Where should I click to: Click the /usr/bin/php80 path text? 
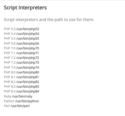coord(28,72)
